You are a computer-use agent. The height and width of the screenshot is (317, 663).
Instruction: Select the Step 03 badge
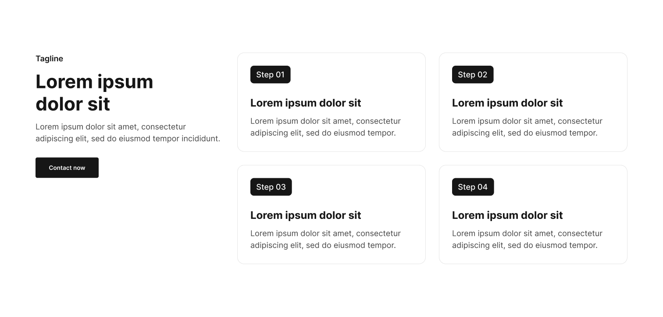coord(271,187)
